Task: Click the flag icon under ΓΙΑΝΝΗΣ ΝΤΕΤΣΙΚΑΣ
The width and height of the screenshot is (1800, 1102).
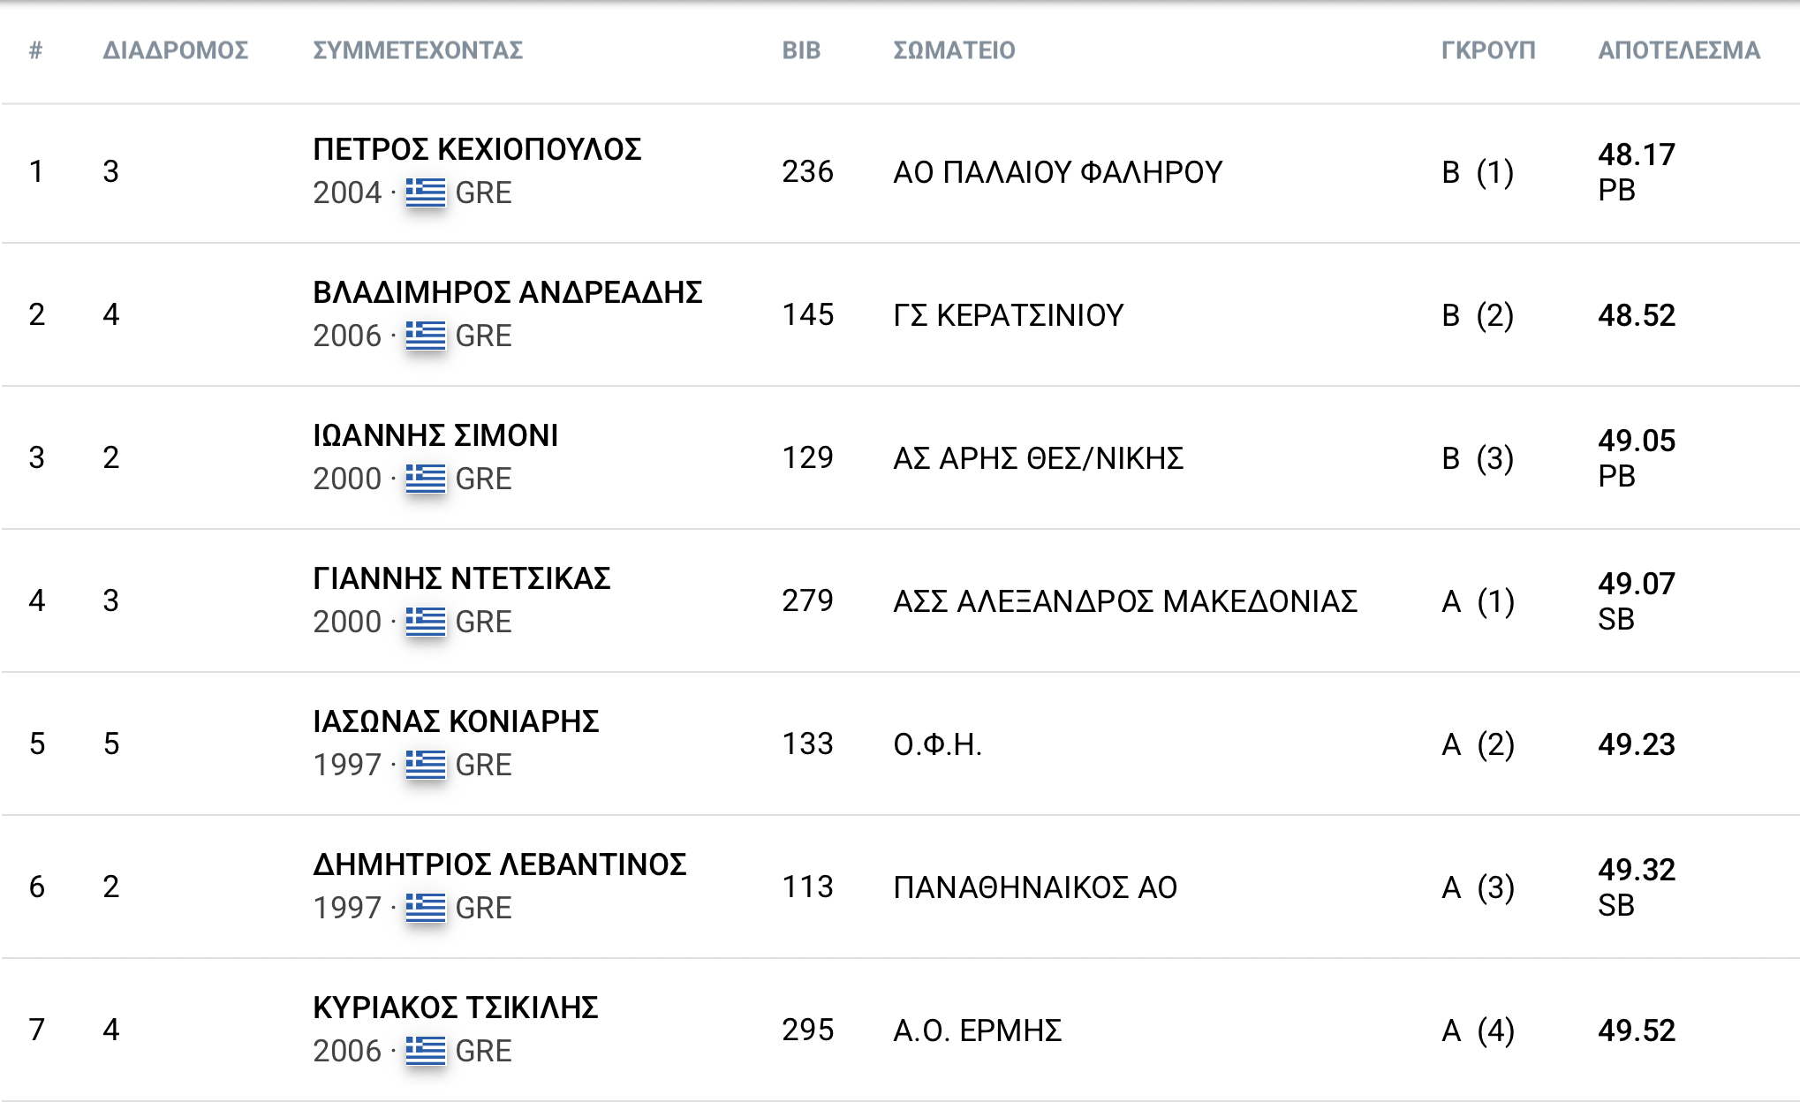Action: 426,622
